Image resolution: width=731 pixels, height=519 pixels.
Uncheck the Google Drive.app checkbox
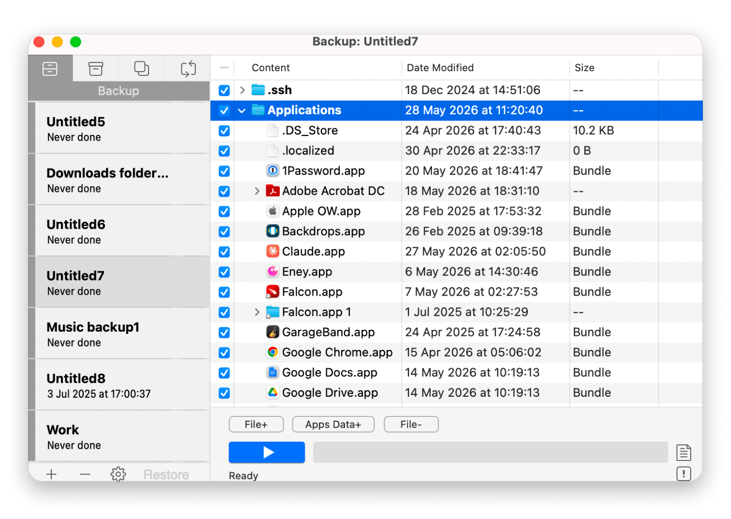click(224, 393)
